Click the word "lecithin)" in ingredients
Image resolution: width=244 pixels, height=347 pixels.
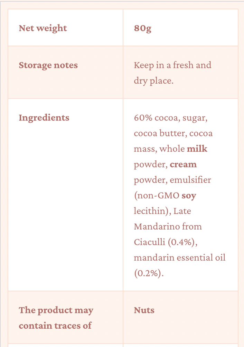[x=152, y=211]
